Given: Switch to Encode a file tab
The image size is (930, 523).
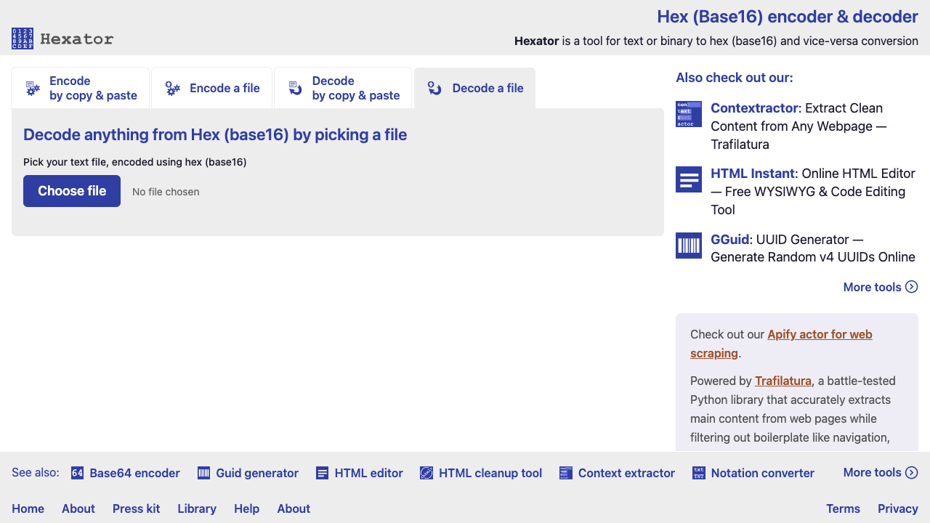Looking at the screenshot, I should pos(212,88).
